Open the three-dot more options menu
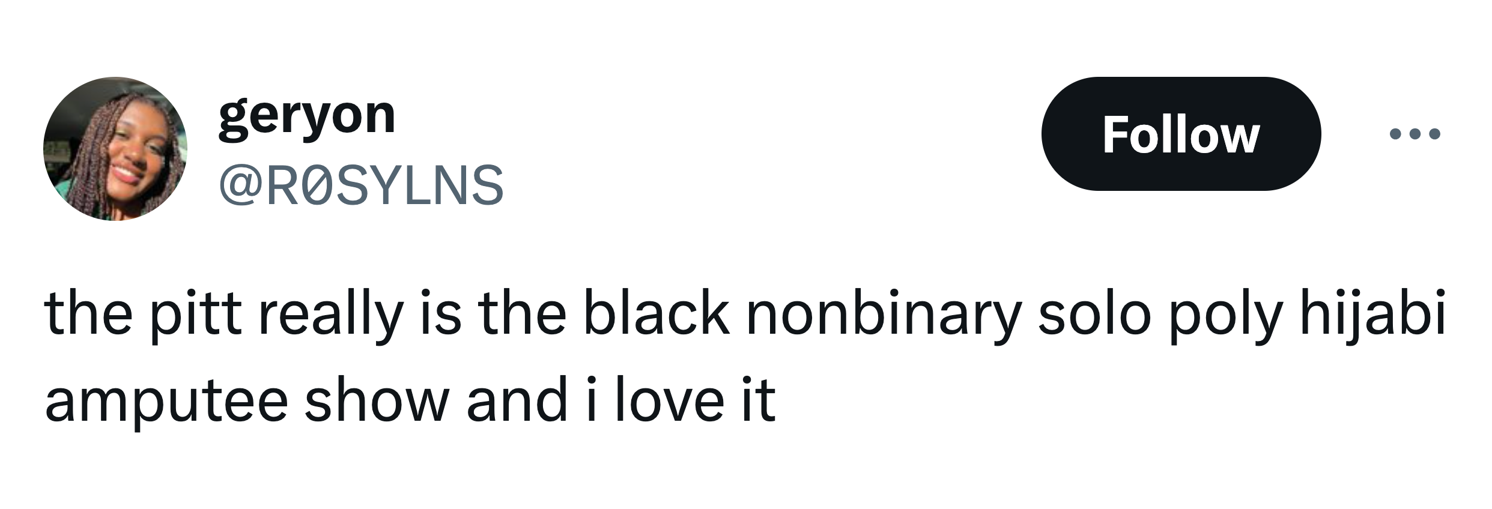The image size is (1492, 509). [x=1415, y=133]
